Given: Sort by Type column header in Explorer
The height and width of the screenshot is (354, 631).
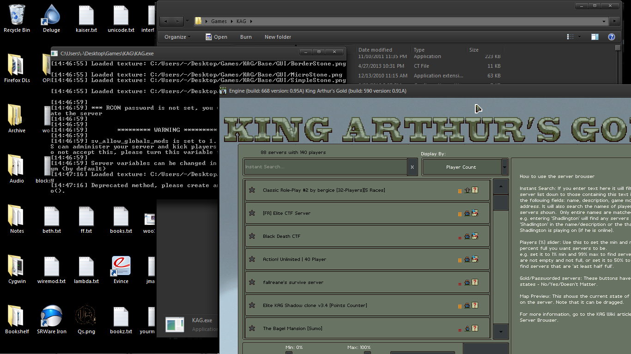Looking at the screenshot, I should click(x=419, y=50).
